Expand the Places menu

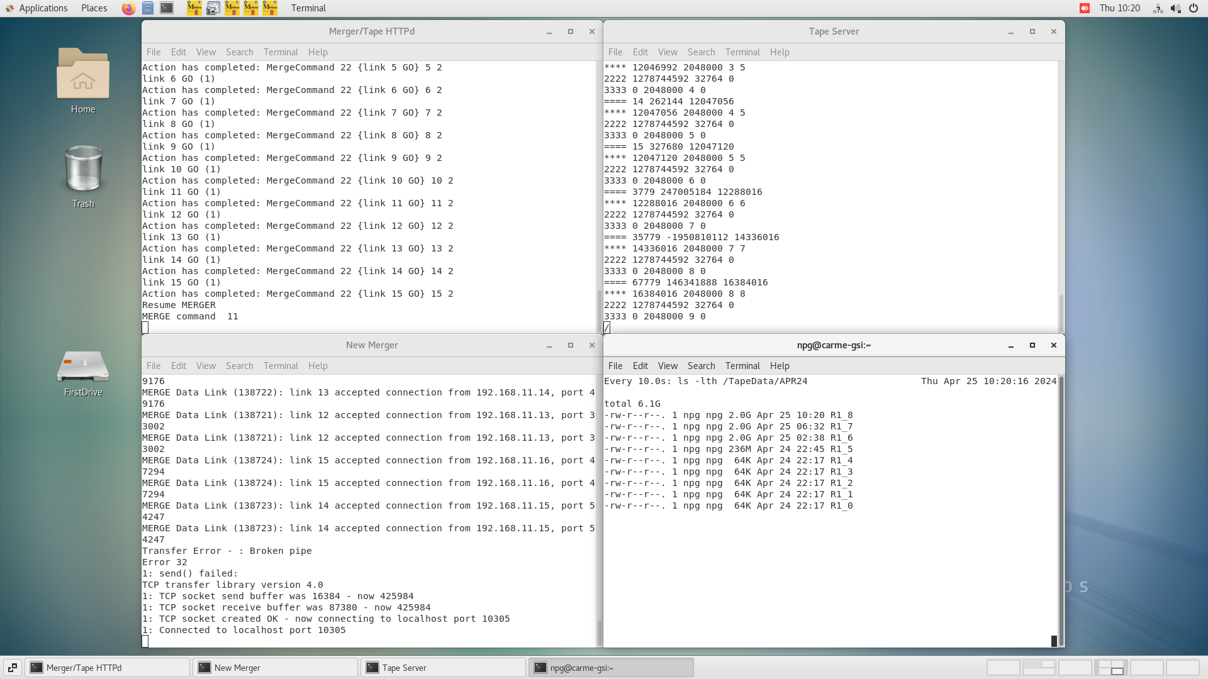[94, 8]
